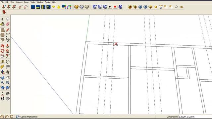Click the push/pull plugin icon labeled N
The width and height of the screenshot is (212, 119).
[x=14, y=7]
